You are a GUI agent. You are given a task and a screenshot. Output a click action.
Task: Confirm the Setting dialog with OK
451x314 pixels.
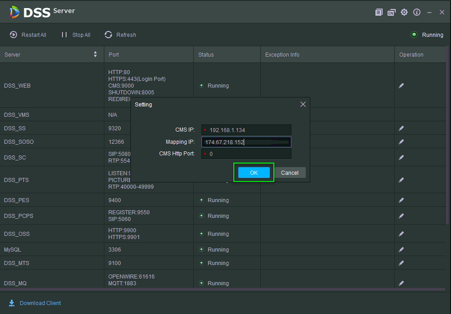[254, 173]
